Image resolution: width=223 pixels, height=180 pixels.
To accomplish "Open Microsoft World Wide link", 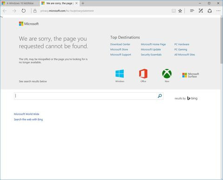I will 26,114.
